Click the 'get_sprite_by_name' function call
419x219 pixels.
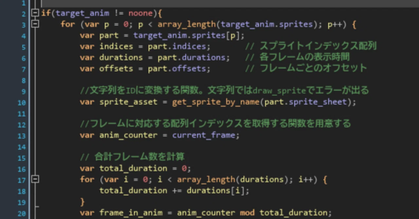pyautogui.click(x=216, y=102)
